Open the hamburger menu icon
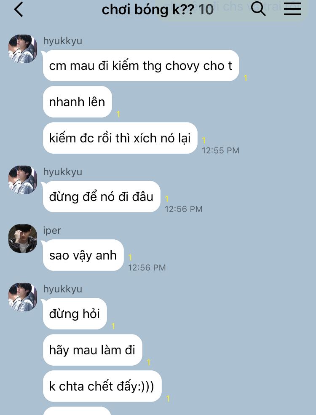 click(292, 9)
